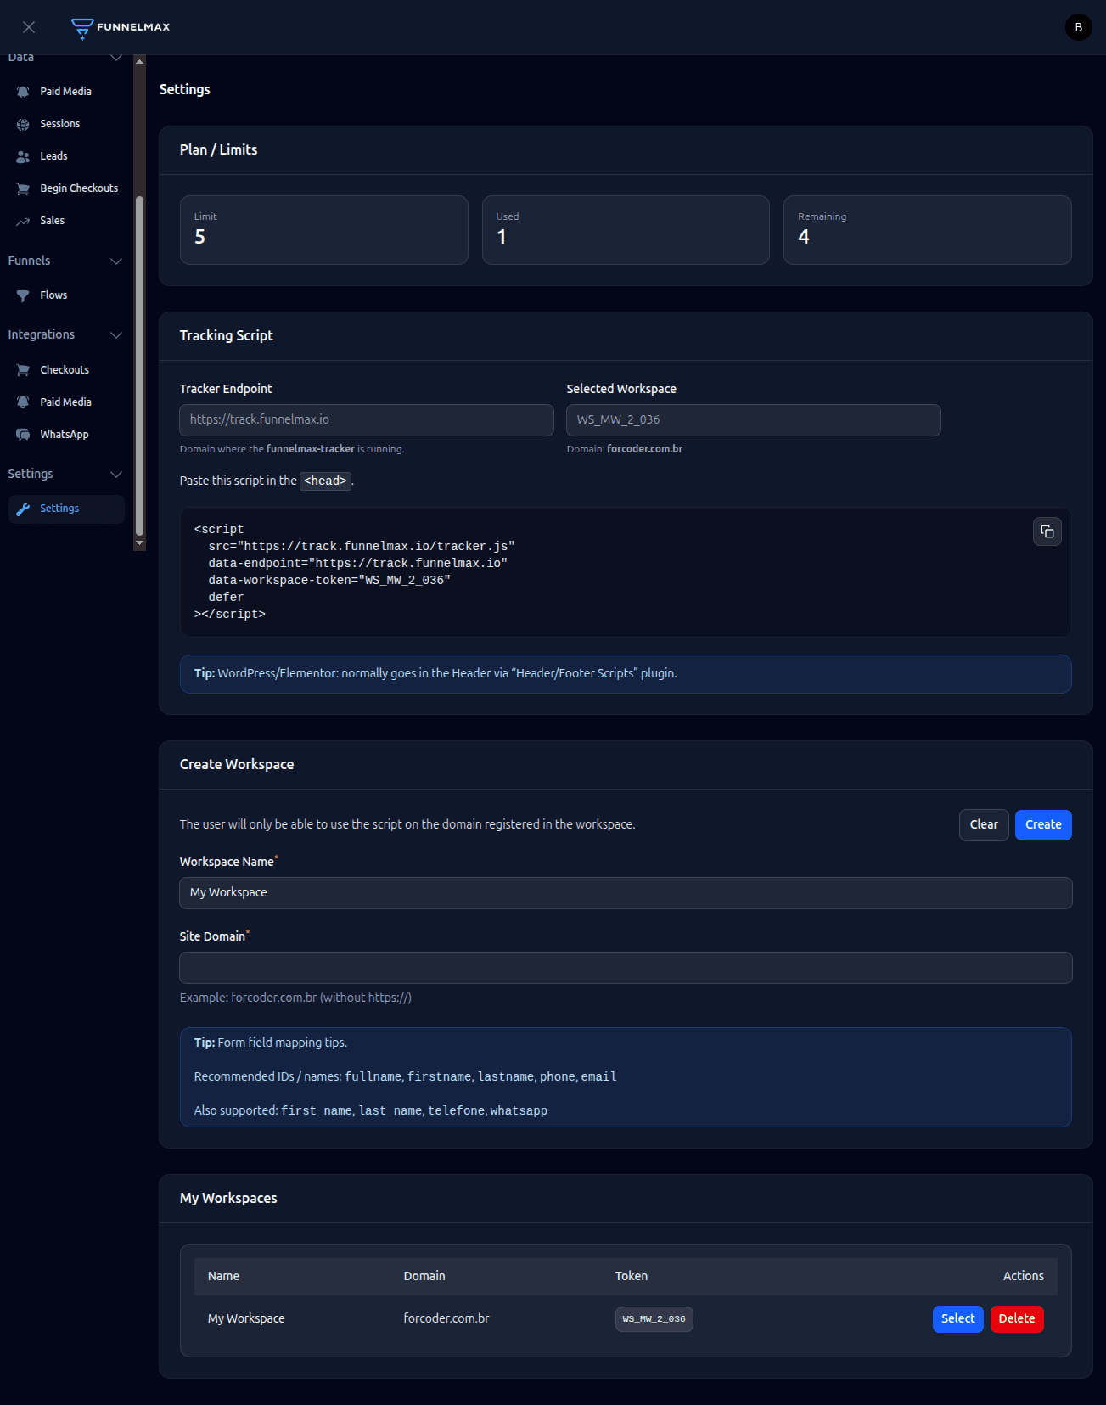
Task: Copy the tracking script to clipboard
Action: click(1047, 531)
